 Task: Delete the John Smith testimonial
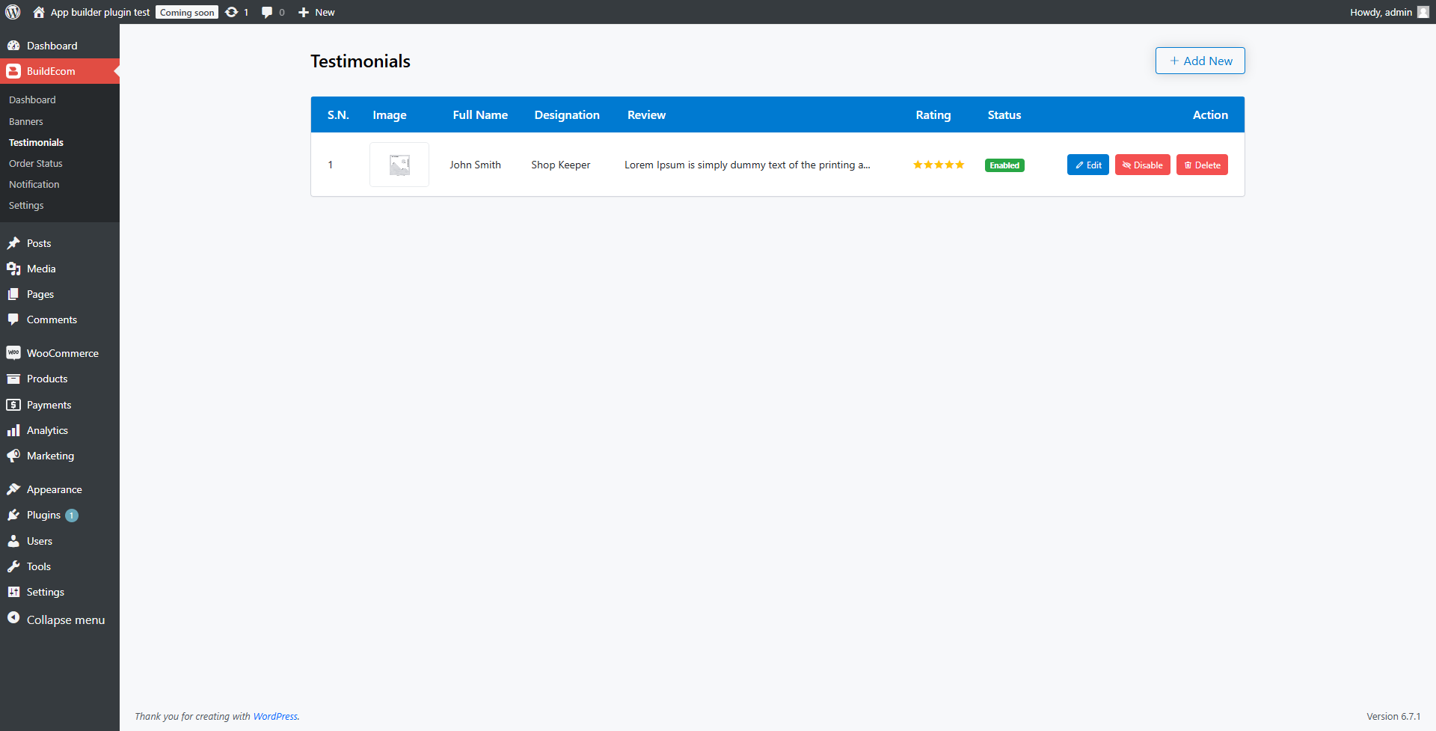click(x=1202, y=165)
